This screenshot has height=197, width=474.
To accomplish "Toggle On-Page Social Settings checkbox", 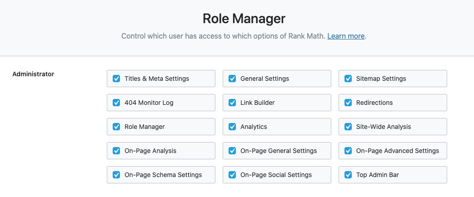I will point(232,175).
